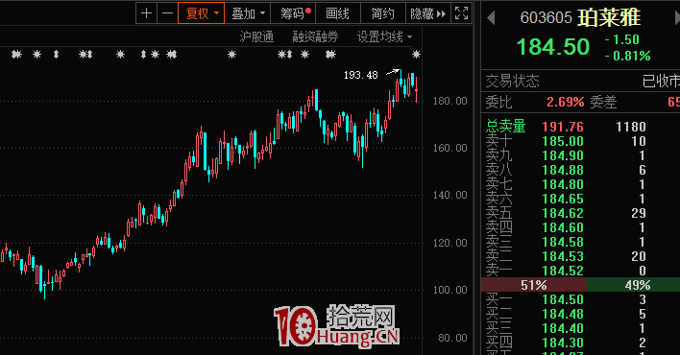The image size is (680, 355).
Task: Click the 卖一 184.52 order book row
Action: click(581, 271)
